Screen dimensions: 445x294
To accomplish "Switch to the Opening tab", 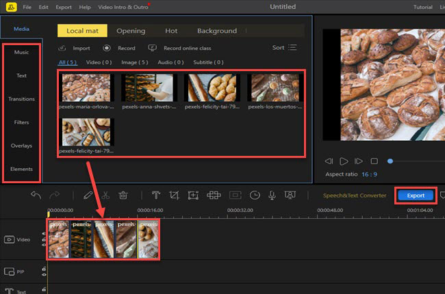I will click(x=131, y=31).
